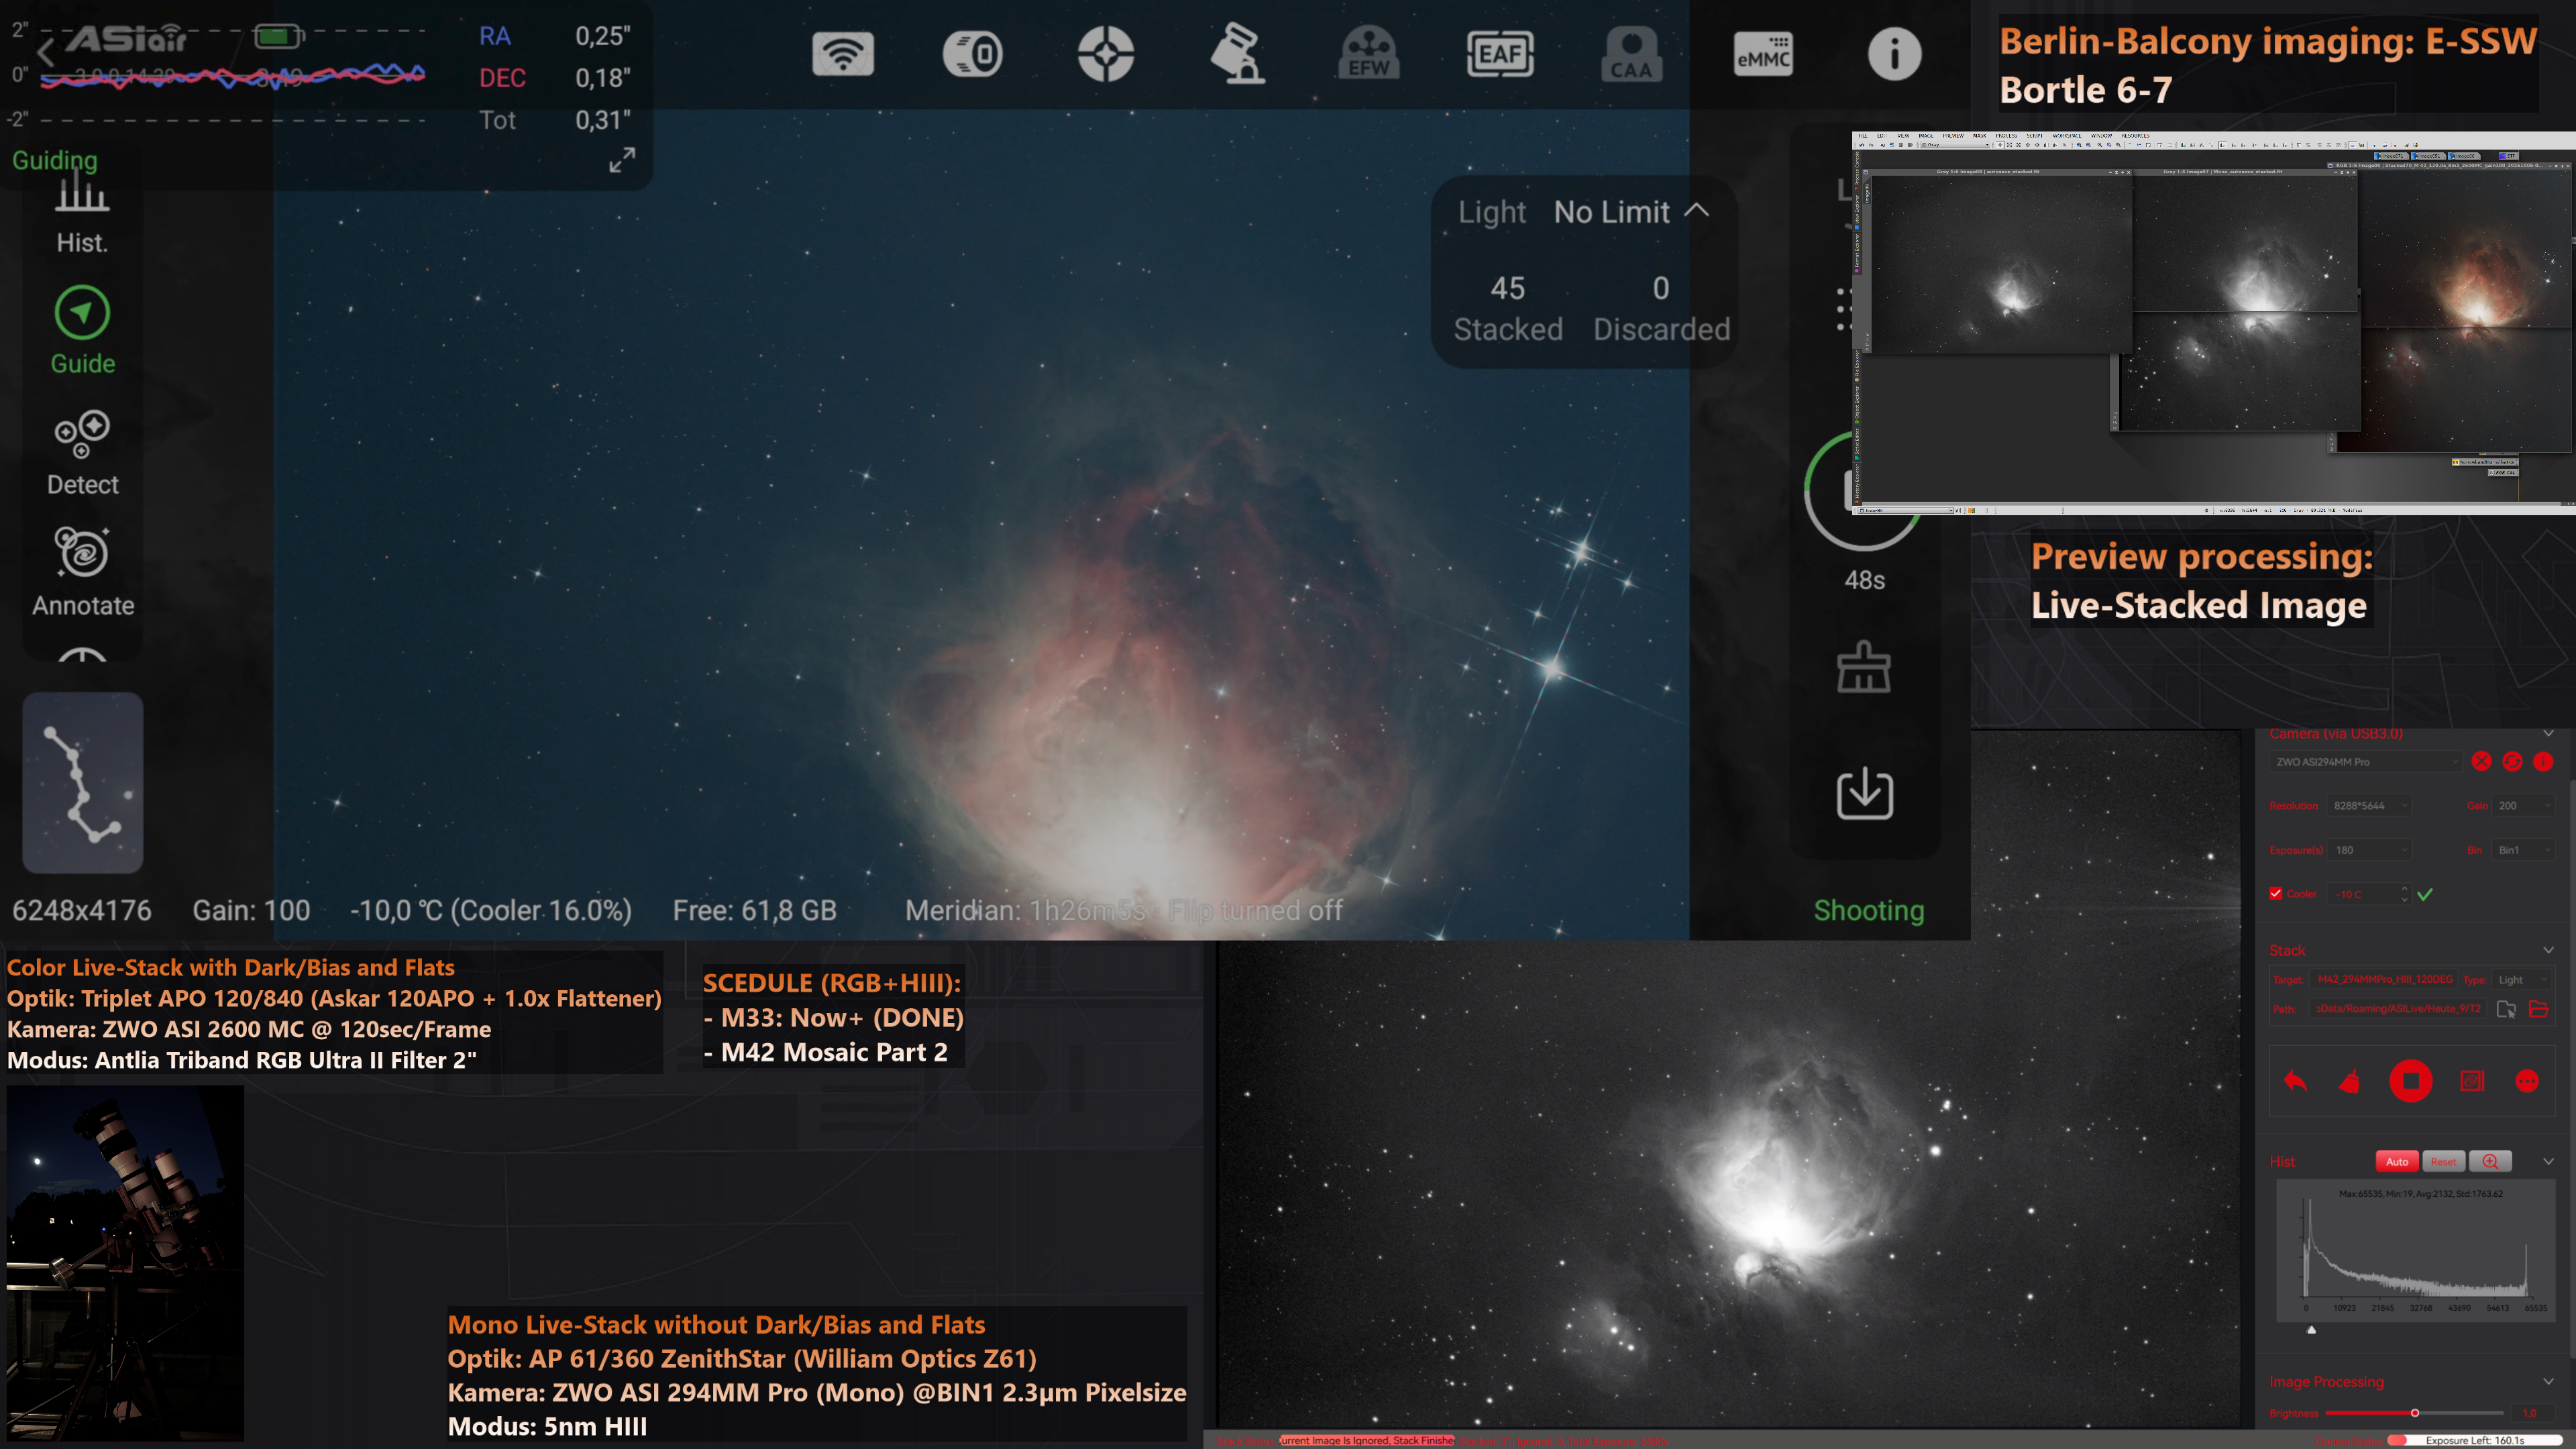2576x1449 pixels.
Task: Open the EFW filter wheel icon
Action: pos(1369,53)
